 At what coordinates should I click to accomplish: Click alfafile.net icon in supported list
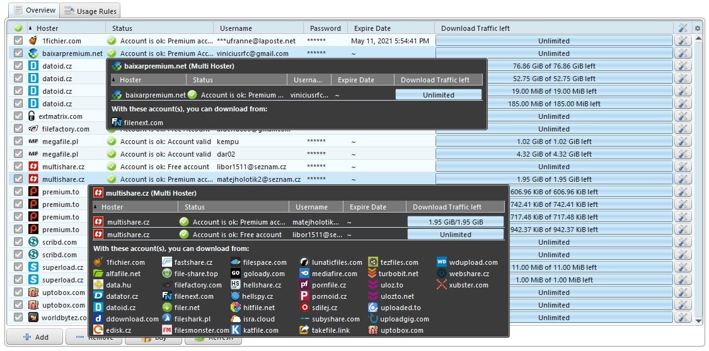(x=98, y=274)
